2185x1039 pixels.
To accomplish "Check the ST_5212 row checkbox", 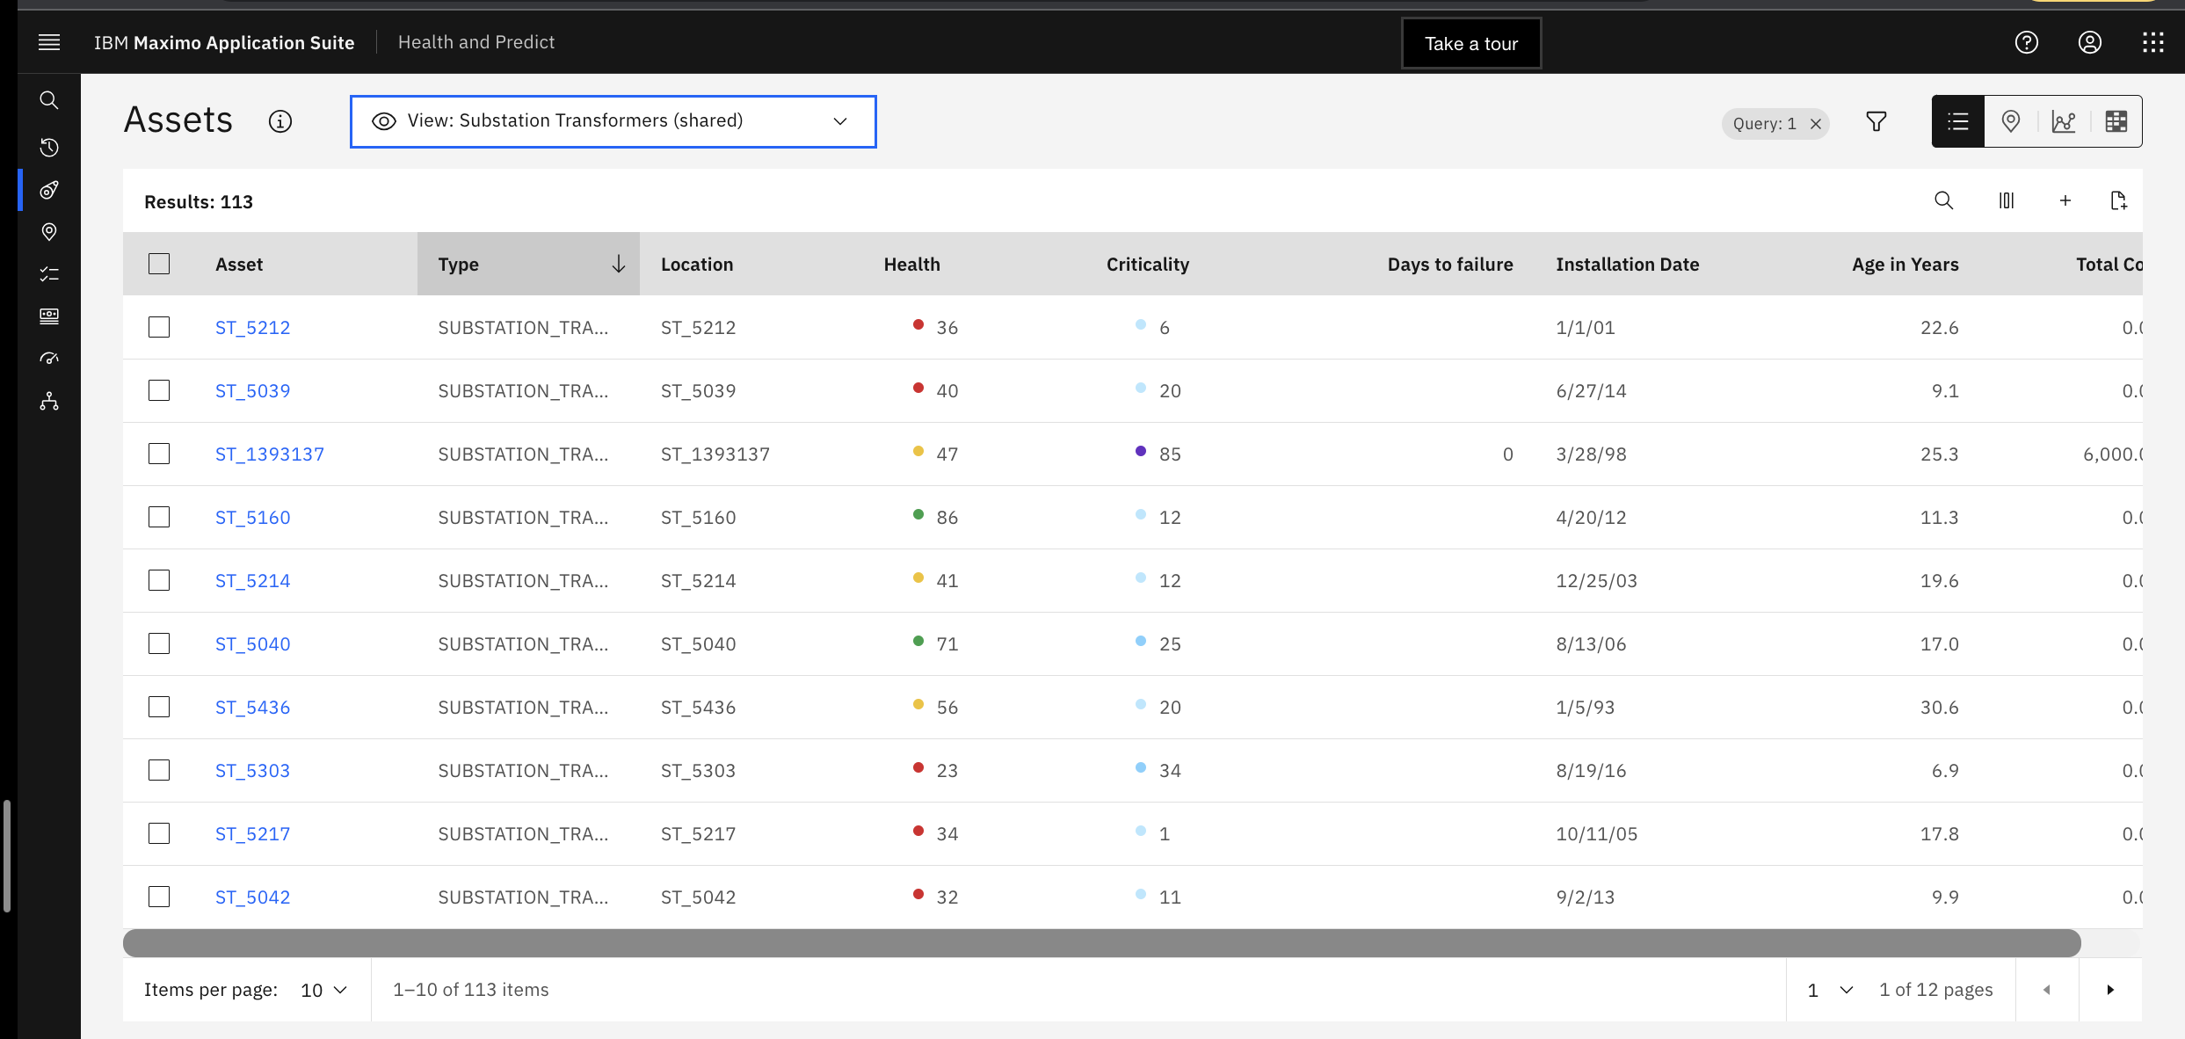I will 159,327.
